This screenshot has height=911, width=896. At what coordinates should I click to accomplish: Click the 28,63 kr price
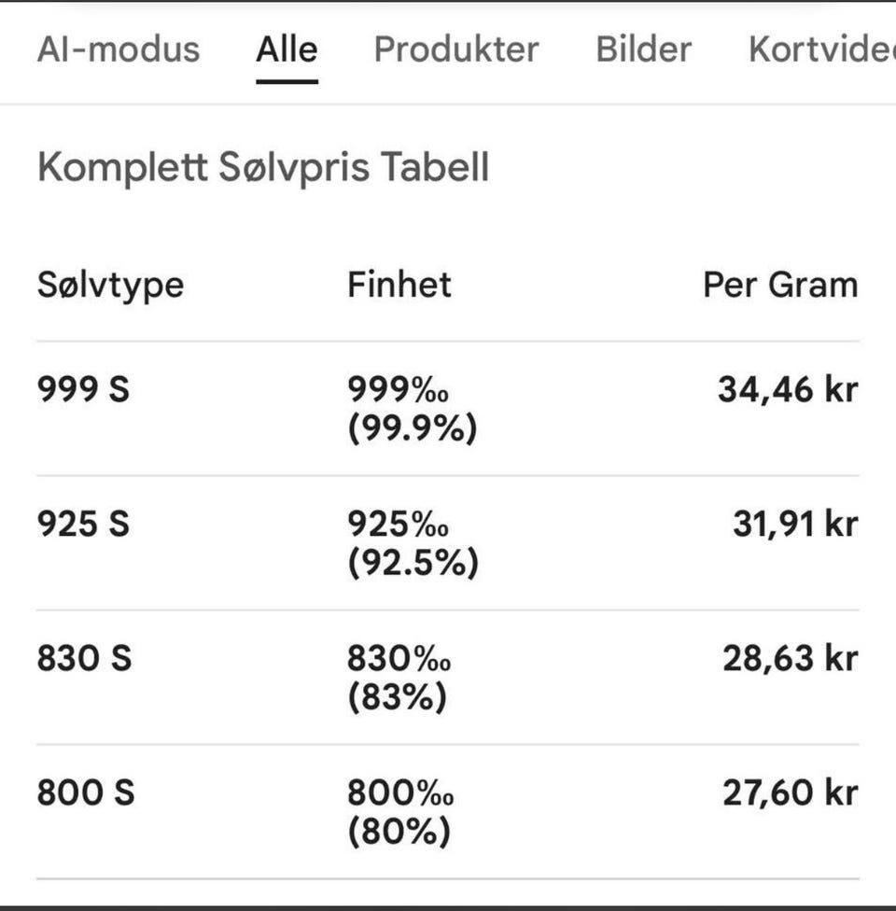click(790, 659)
